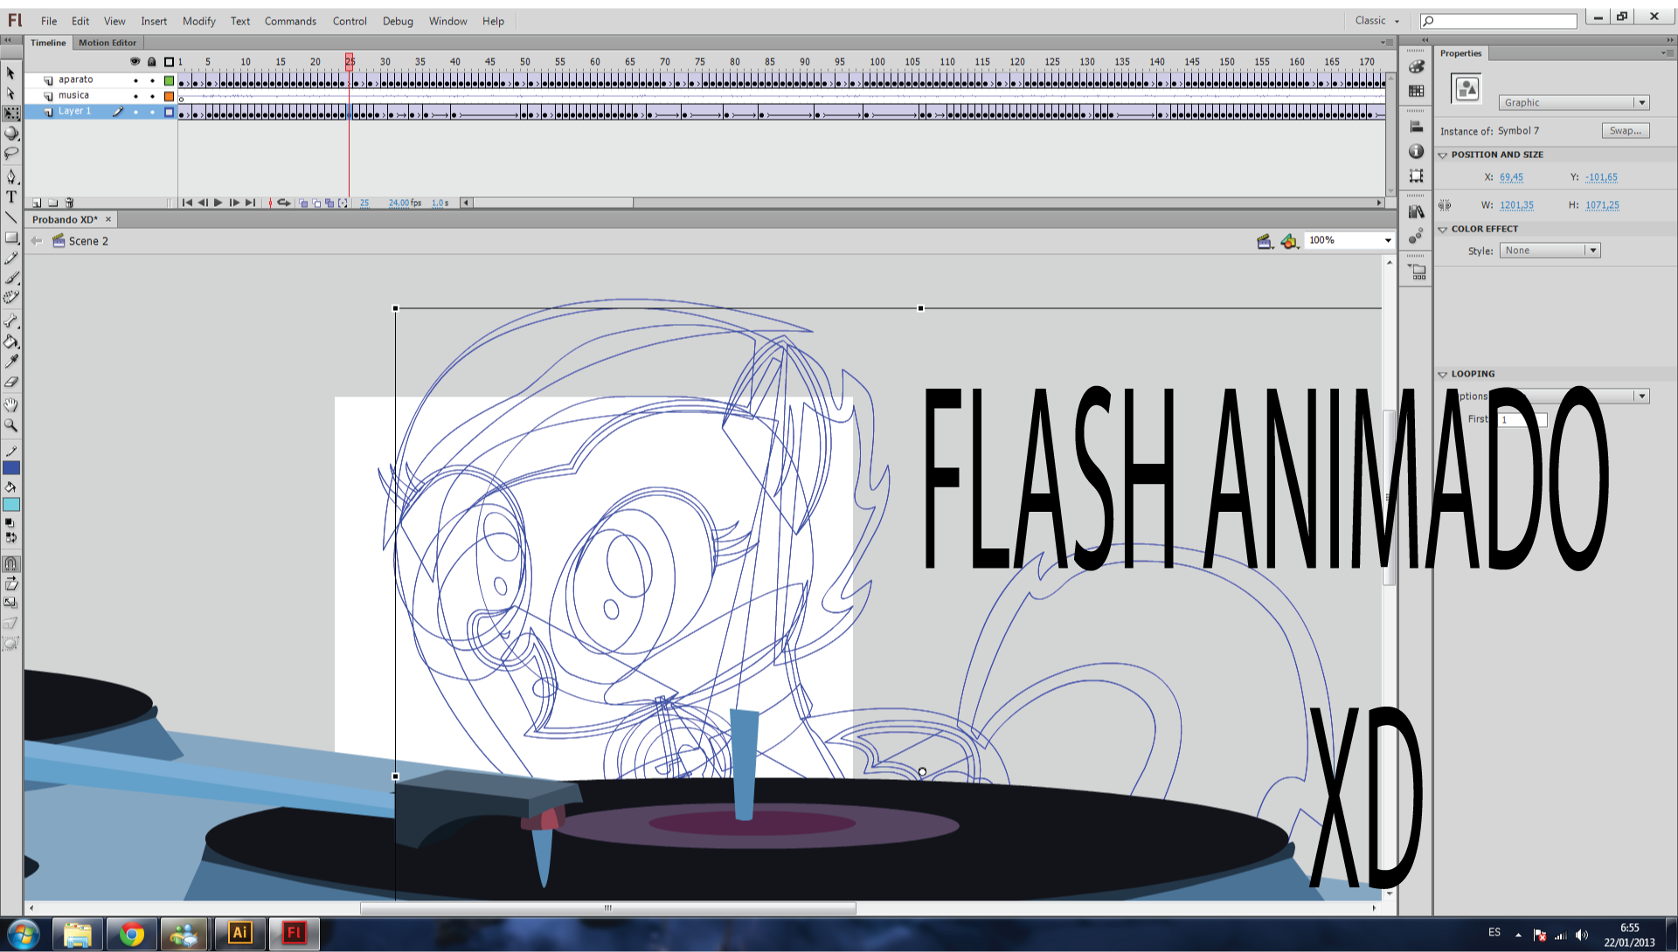Delete layer with the trash icon
The height and width of the screenshot is (952, 1678).
click(70, 203)
